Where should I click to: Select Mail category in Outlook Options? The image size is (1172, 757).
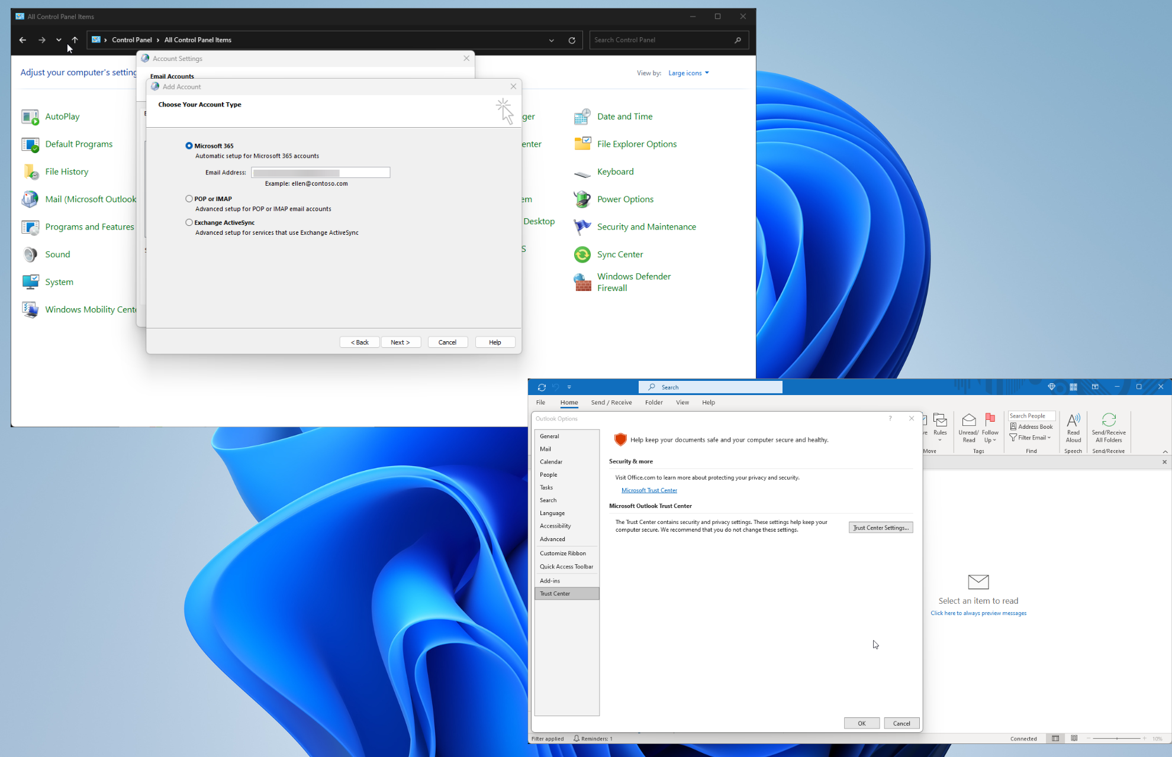566,449
